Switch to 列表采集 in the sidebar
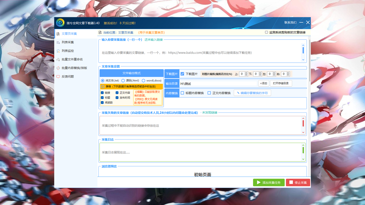 click(x=76, y=42)
